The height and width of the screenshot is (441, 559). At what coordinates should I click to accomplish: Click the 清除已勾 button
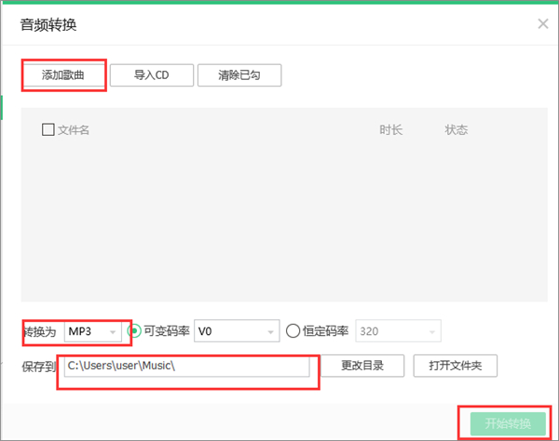[x=239, y=75]
